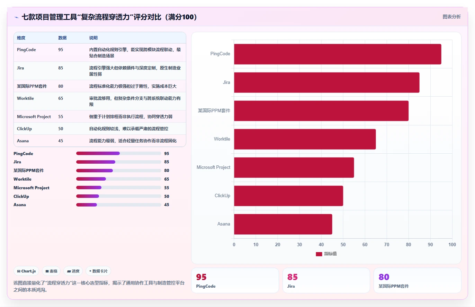This screenshot has height=307, width=475.
Task: Click the description 自动化规则较浅，难以承载严肃的流程管控
Action: point(129,129)
